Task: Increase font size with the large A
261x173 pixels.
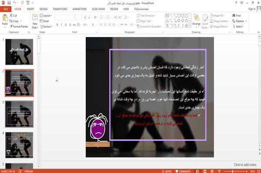Action: pyautogui.click(x=85, y=17)
